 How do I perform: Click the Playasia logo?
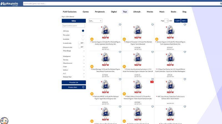(x=9, y=4)
